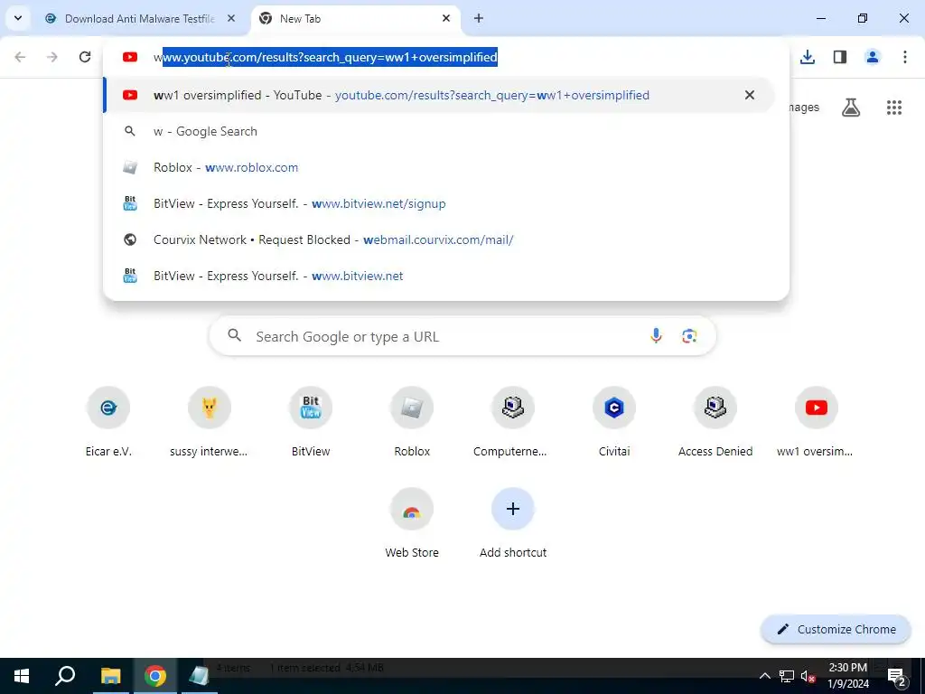This screenshot has width=925, height=694.
Task: Open a new tab with plus button
Action: pos(479,18)
